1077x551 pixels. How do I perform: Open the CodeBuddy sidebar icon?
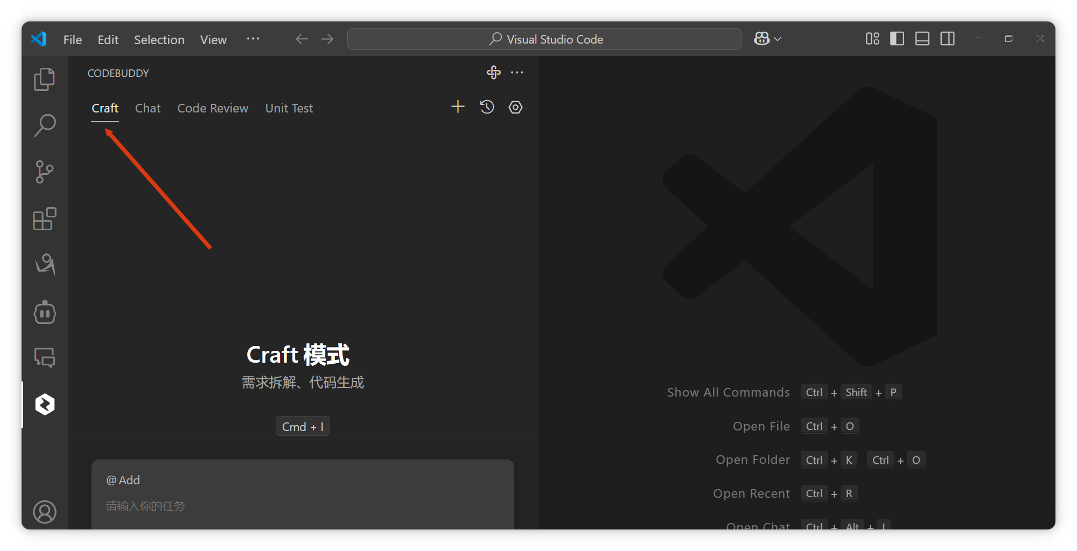click(x=44, y=404)
